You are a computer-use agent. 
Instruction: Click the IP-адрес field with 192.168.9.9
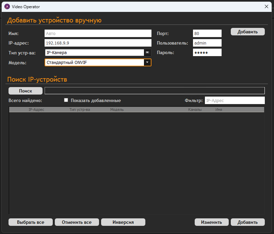(x=98, y=43)
